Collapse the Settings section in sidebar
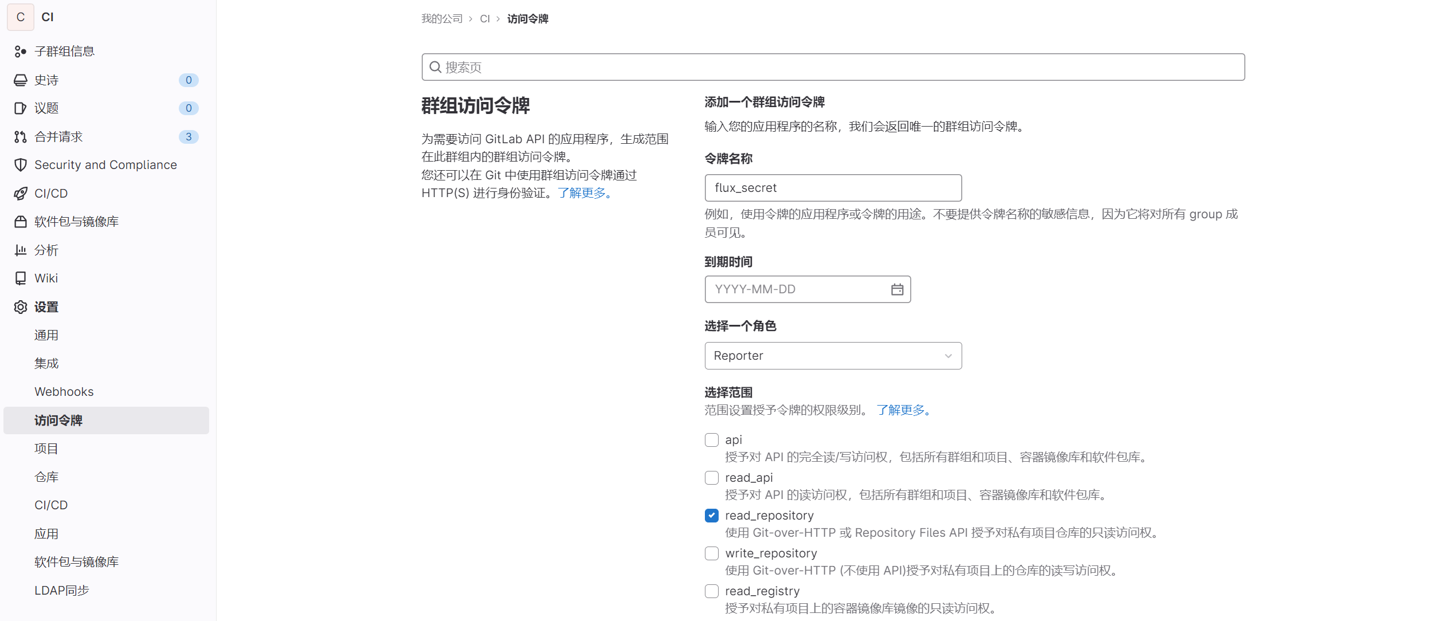Viewport: 1443px width, 621px height. click(46, 307)
